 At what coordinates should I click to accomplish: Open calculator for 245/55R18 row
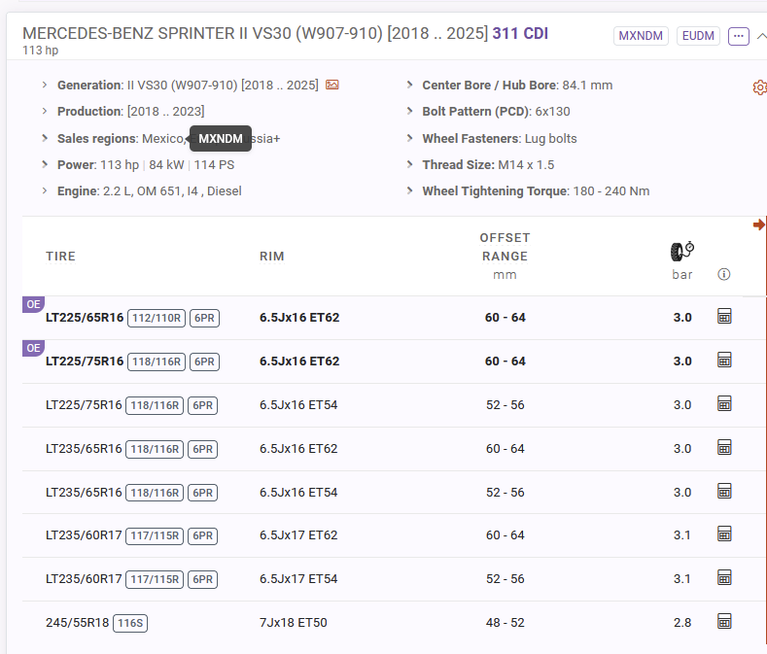tap(724, 621)
